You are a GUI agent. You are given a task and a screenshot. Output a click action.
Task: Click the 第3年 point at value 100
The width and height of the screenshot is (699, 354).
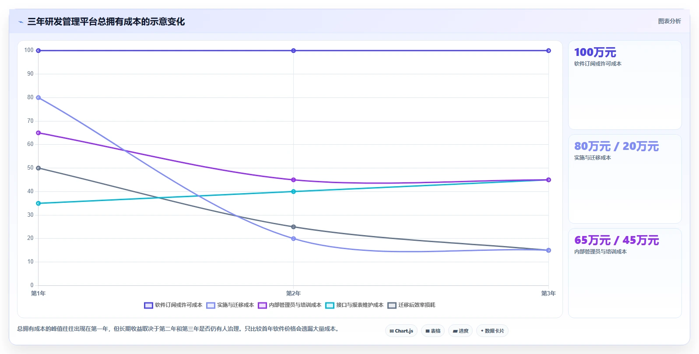click(x=548, y=51)
